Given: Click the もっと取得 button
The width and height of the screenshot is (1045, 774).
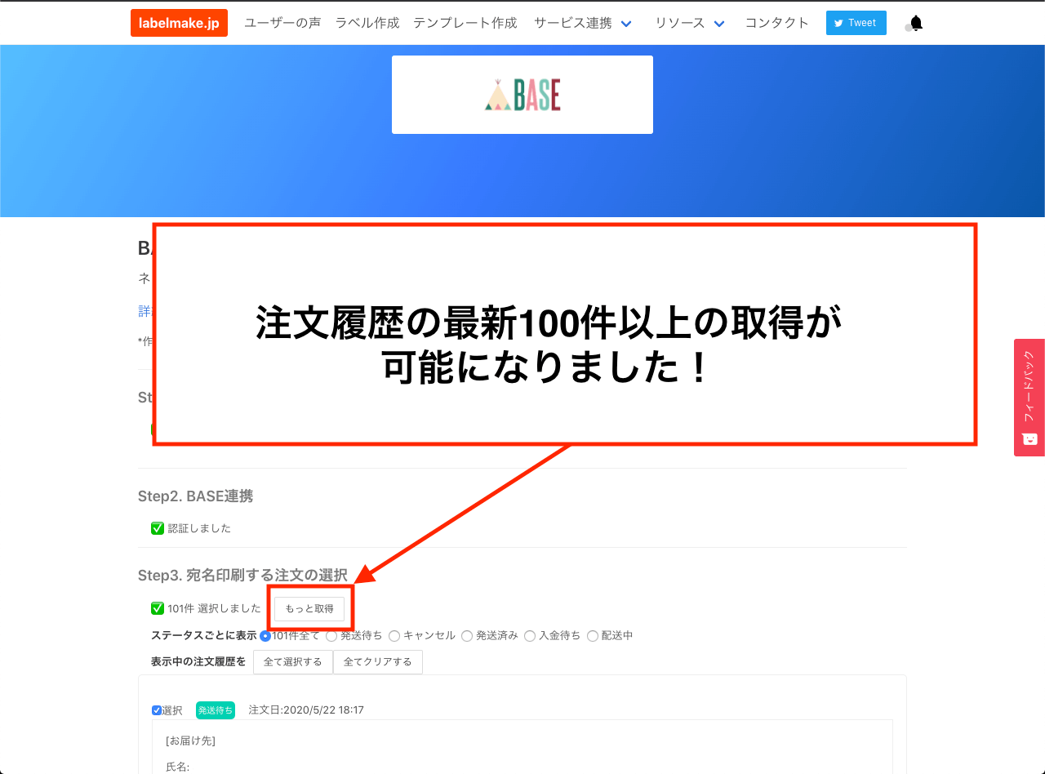Looking at the screenshot, I should tap(309, 607).
